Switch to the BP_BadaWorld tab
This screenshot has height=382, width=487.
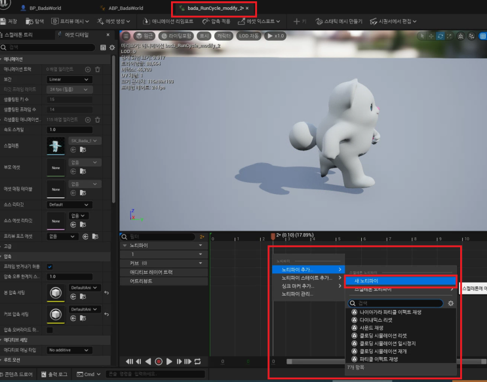(41, 8)
